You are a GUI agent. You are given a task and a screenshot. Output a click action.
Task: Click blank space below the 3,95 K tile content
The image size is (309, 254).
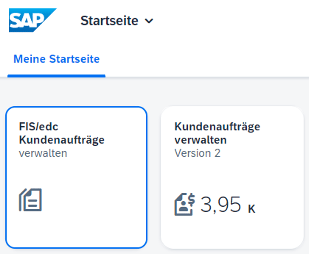click(232, 232)
